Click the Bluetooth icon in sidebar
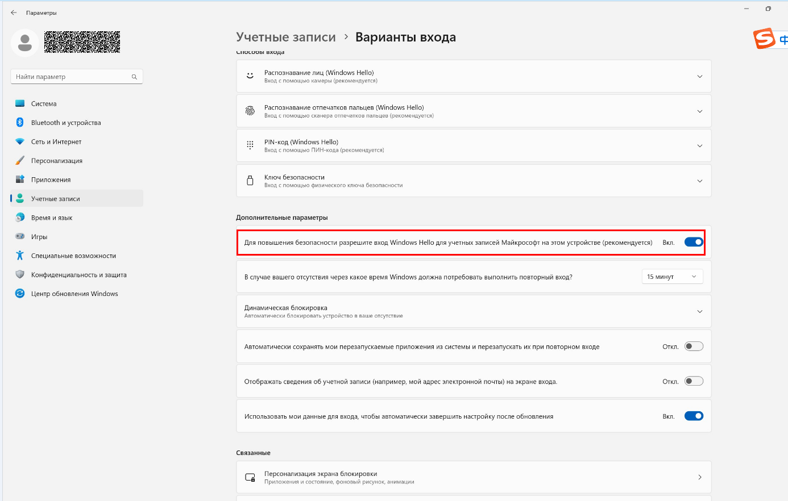This screenshot has height=501, width=788. (20, 122)
